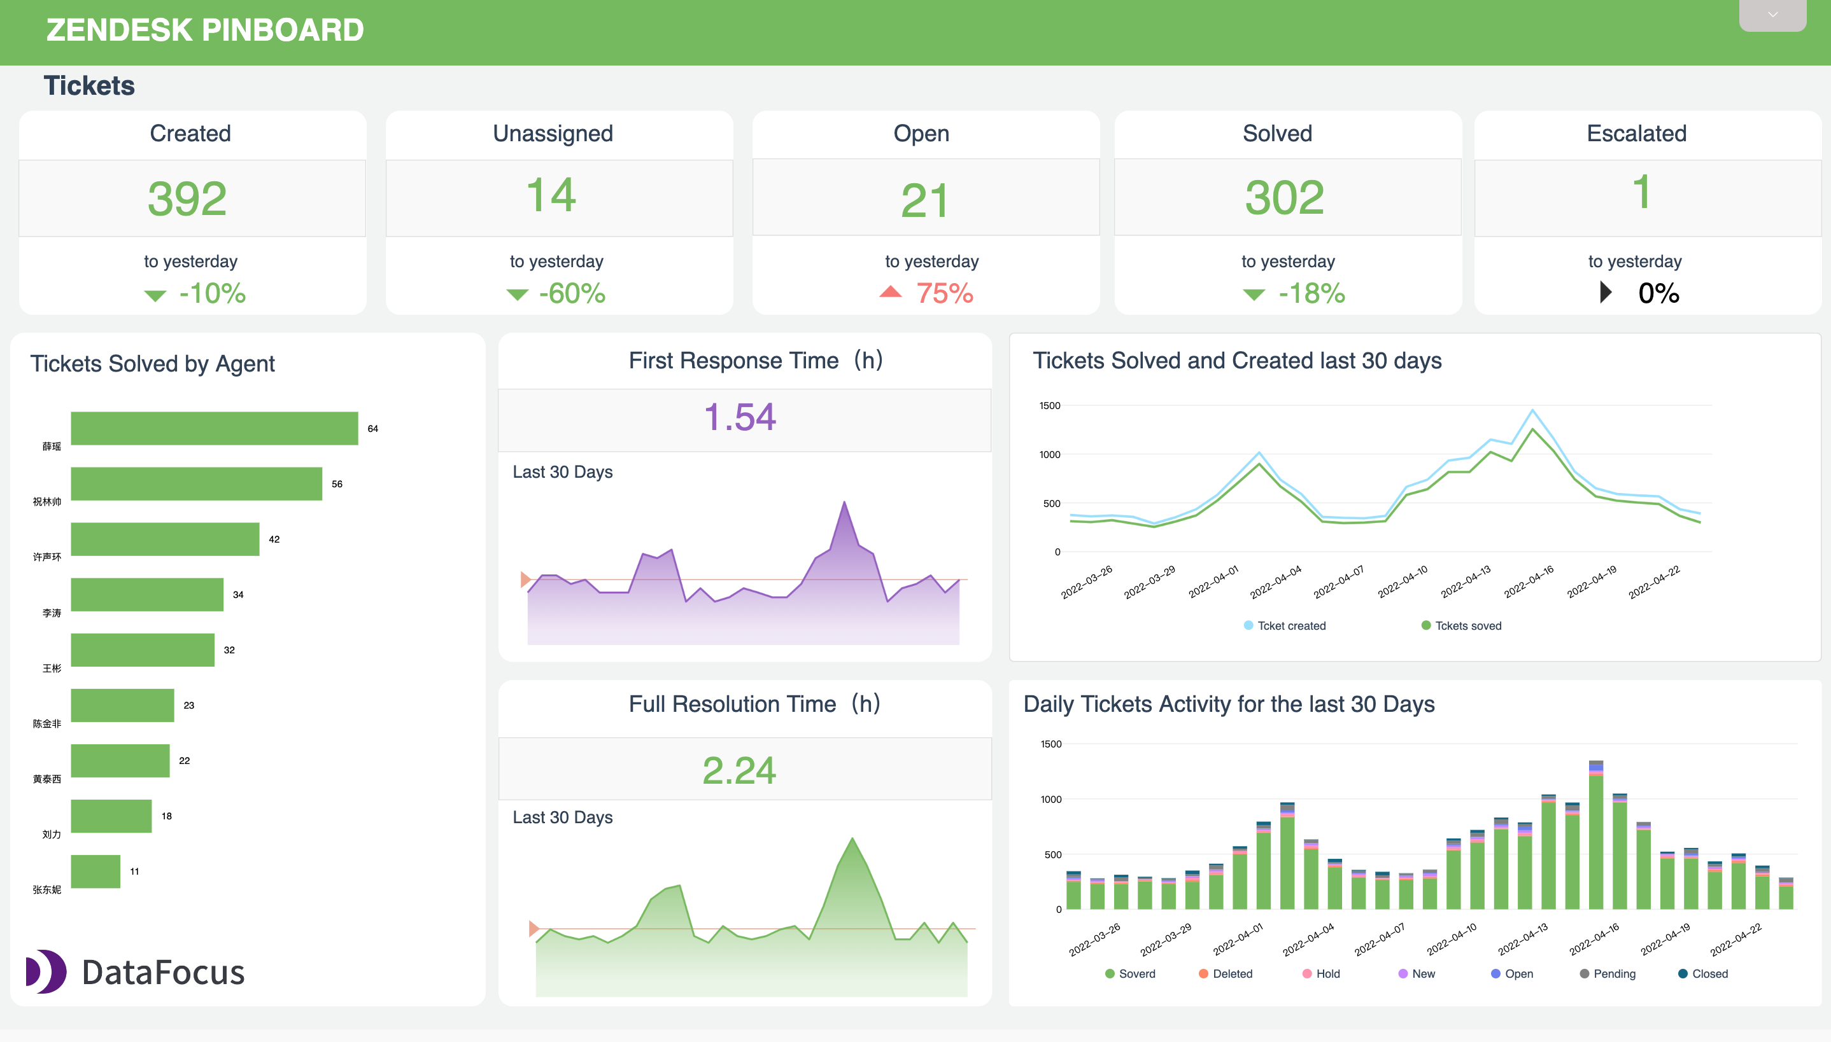1831x1042 pixels.
Task: Click the agent name '王彬'
Action: (52, 668)
